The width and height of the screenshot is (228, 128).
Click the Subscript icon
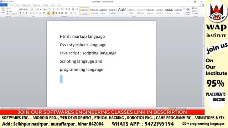(33, 13)
